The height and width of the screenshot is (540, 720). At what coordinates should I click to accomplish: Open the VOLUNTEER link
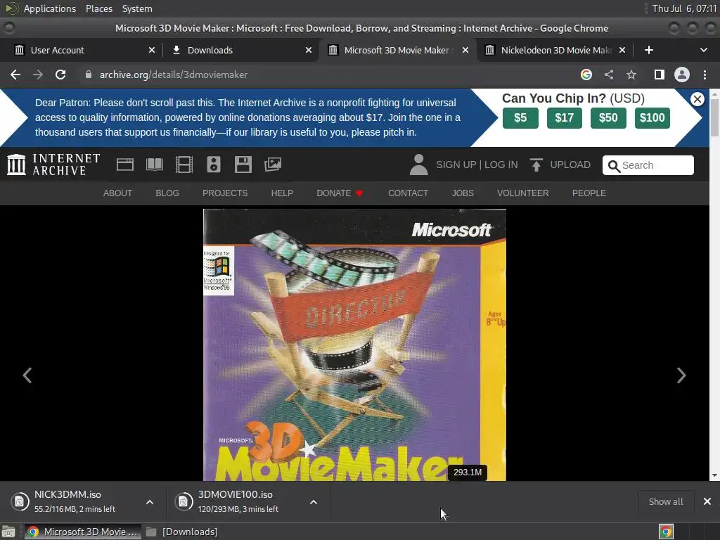click(522, 193)
